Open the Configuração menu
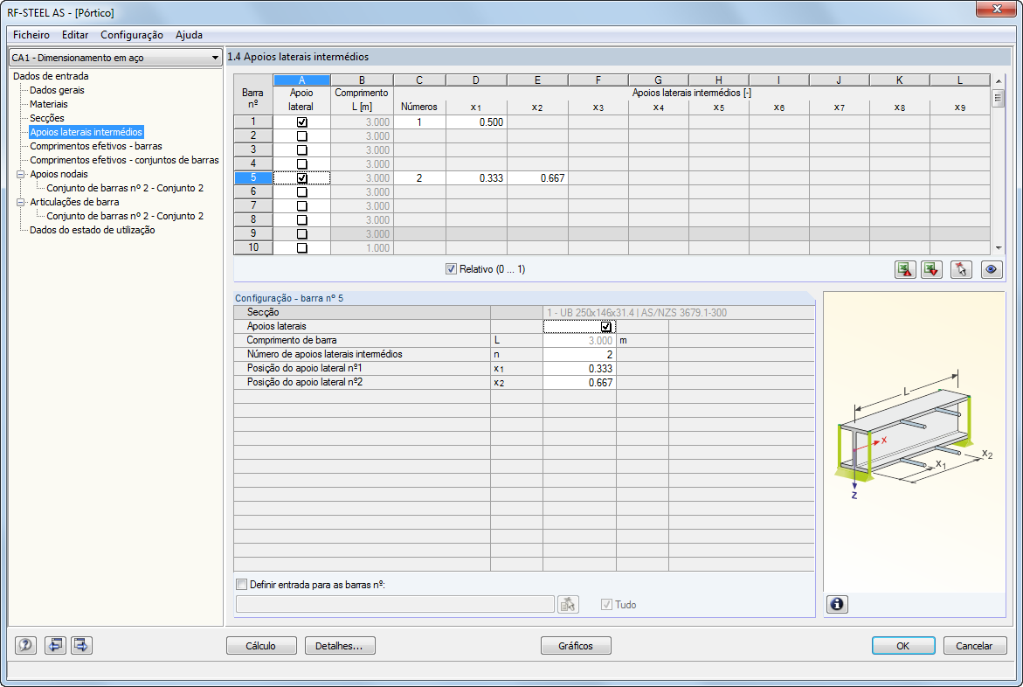The width and height of the screenshot is (1023, 687). pyautogui.click(x=132, y=35)
